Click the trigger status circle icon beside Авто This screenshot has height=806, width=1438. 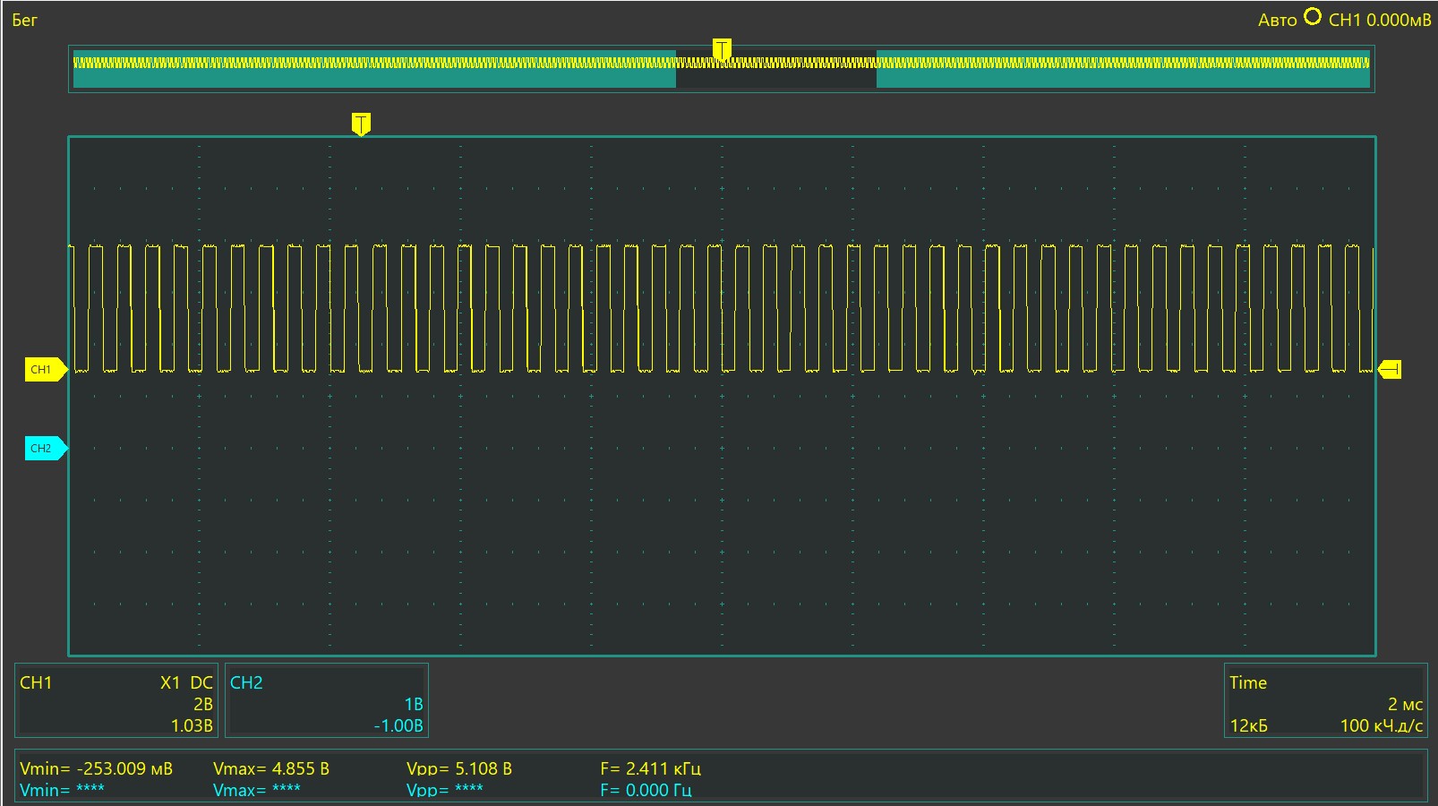1313,17
